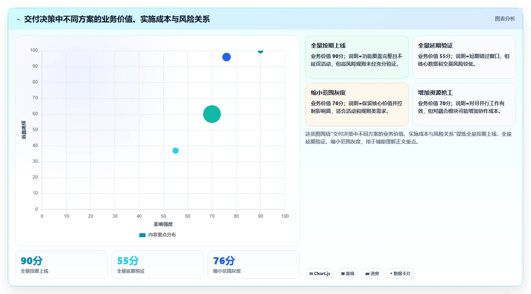
Task: Open the 缩小范围灰度 info card
Action: pos(357,104)
